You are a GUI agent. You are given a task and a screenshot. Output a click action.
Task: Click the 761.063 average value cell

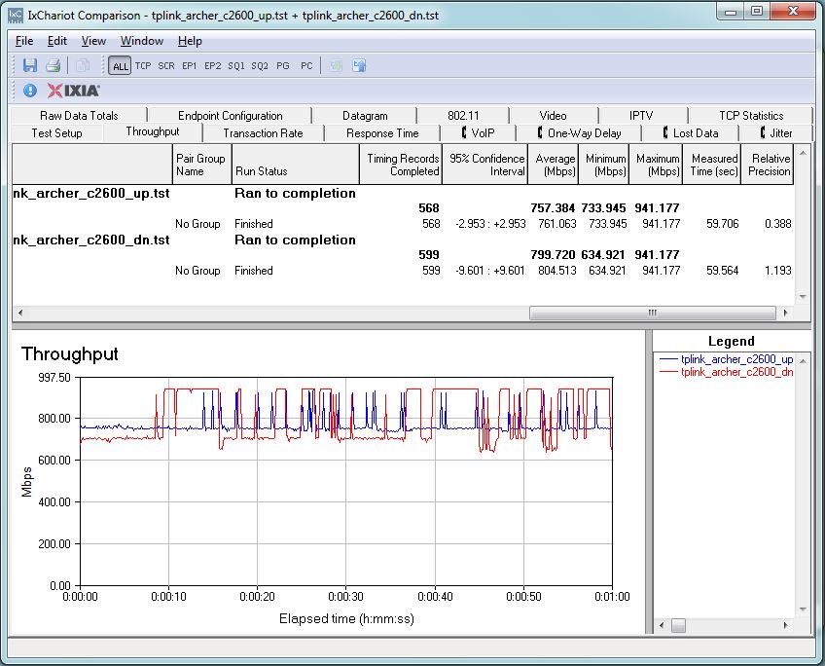click(556, 224)
